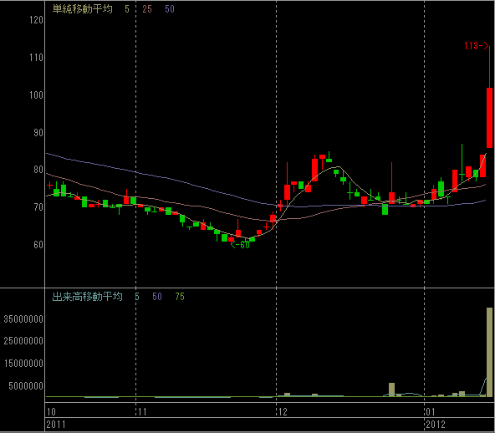Select the 75-period volume average legend

click(x=180, y=297)
